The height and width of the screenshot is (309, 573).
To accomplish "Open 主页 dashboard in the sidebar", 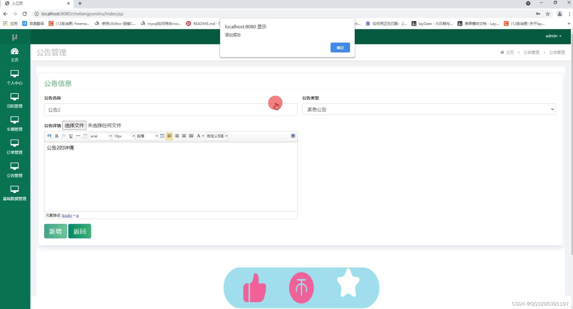I will pos(15,55).
